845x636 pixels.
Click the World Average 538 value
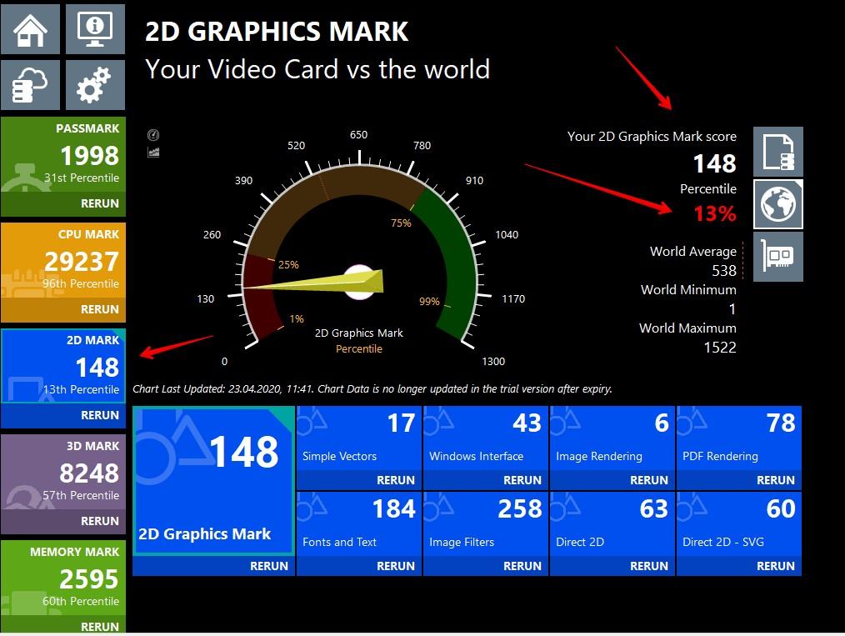click(723, 271)
